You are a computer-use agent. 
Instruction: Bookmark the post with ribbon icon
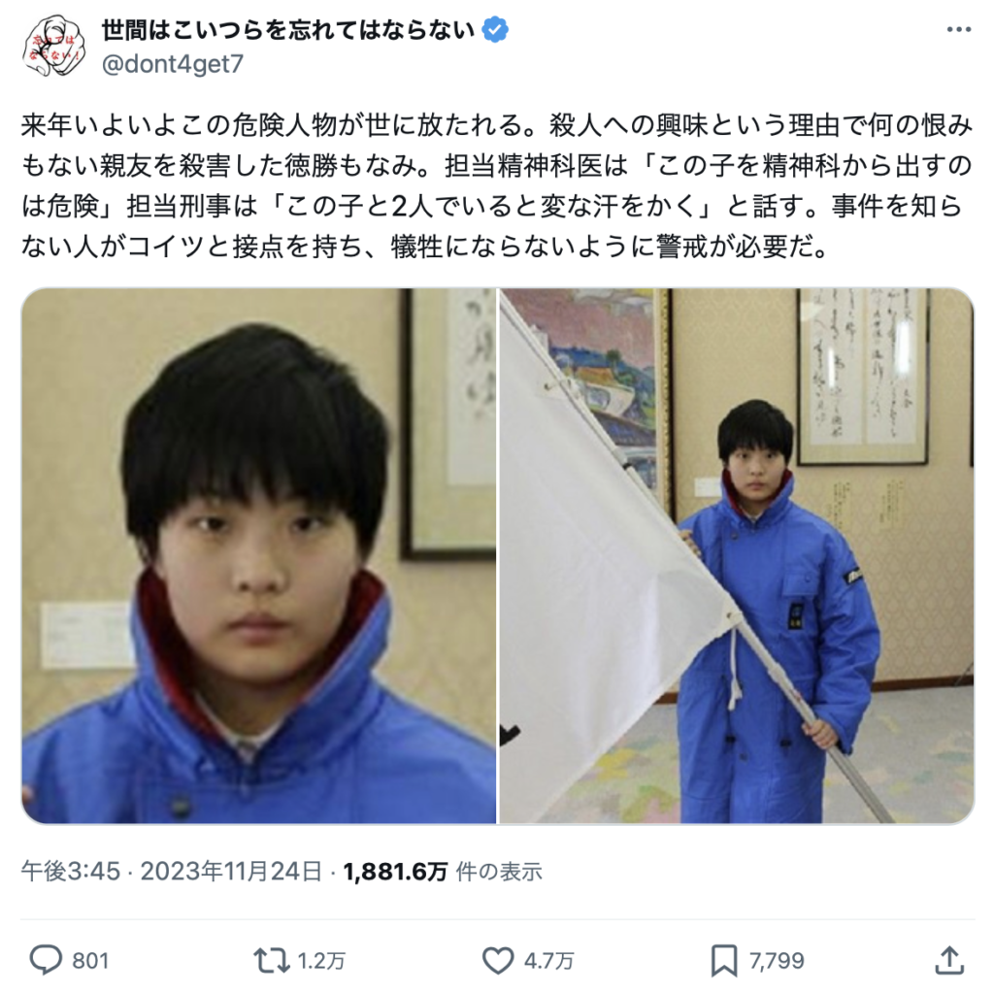723,960
